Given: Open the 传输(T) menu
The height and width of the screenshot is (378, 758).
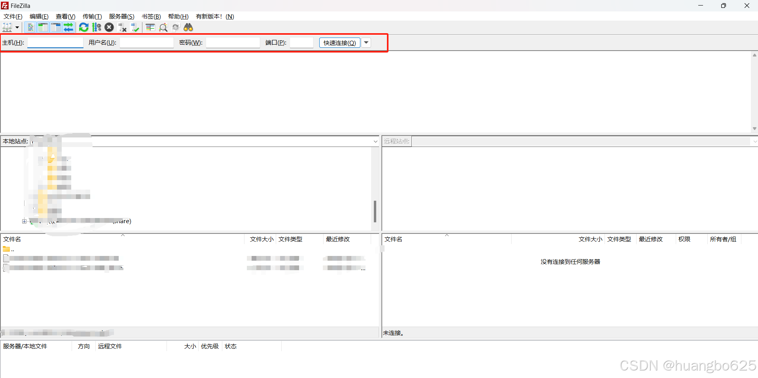Looking at the screenshot, I should pyautogui.click(x=92, y=17).
